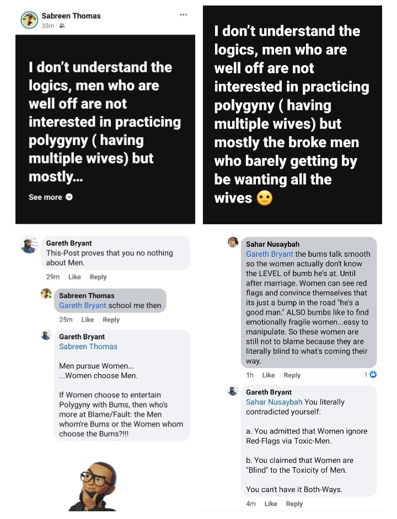The height and width of the screenshot is (519, 397).
Task: Click the cartoon avatar sticker with glasses
Action: coord(93,485)
